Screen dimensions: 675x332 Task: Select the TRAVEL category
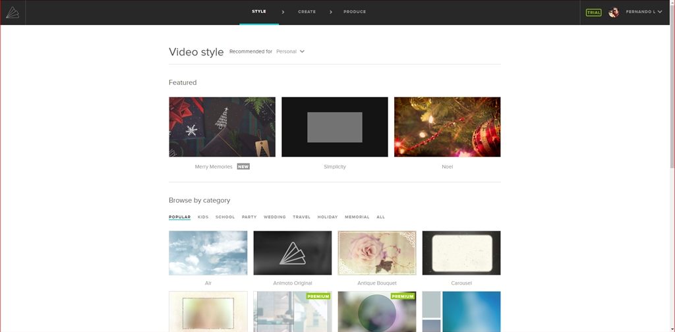point(301,217)
